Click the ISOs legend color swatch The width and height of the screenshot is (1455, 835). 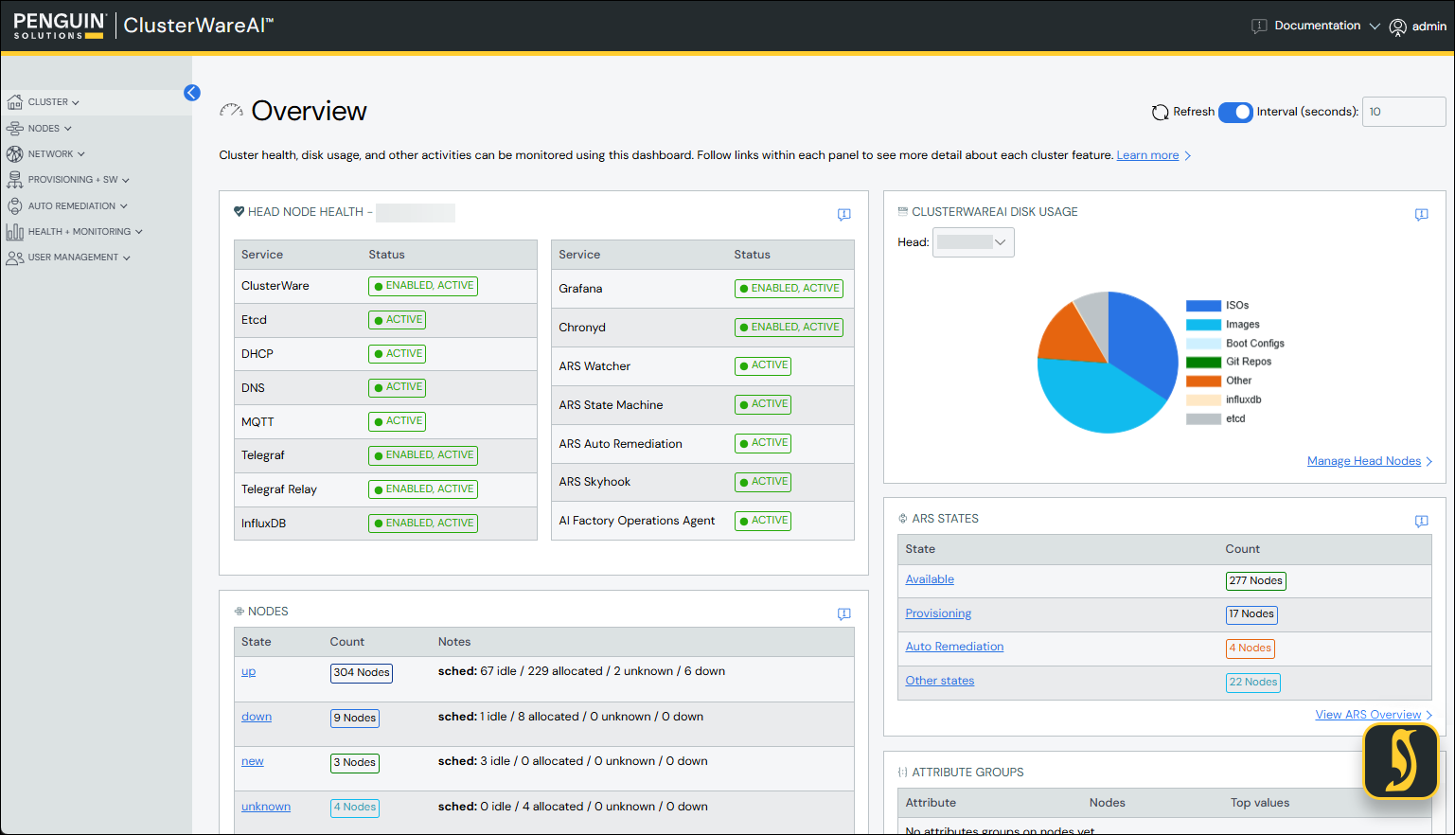pyautogui.click(x=1203, y=306)
